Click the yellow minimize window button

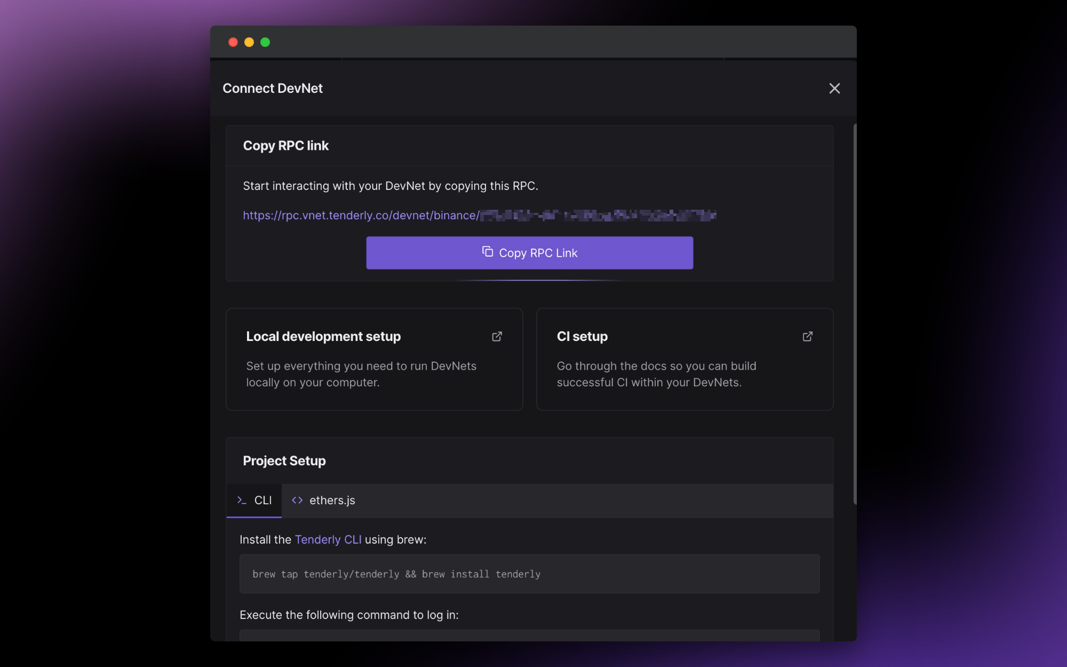coord(249,42)
